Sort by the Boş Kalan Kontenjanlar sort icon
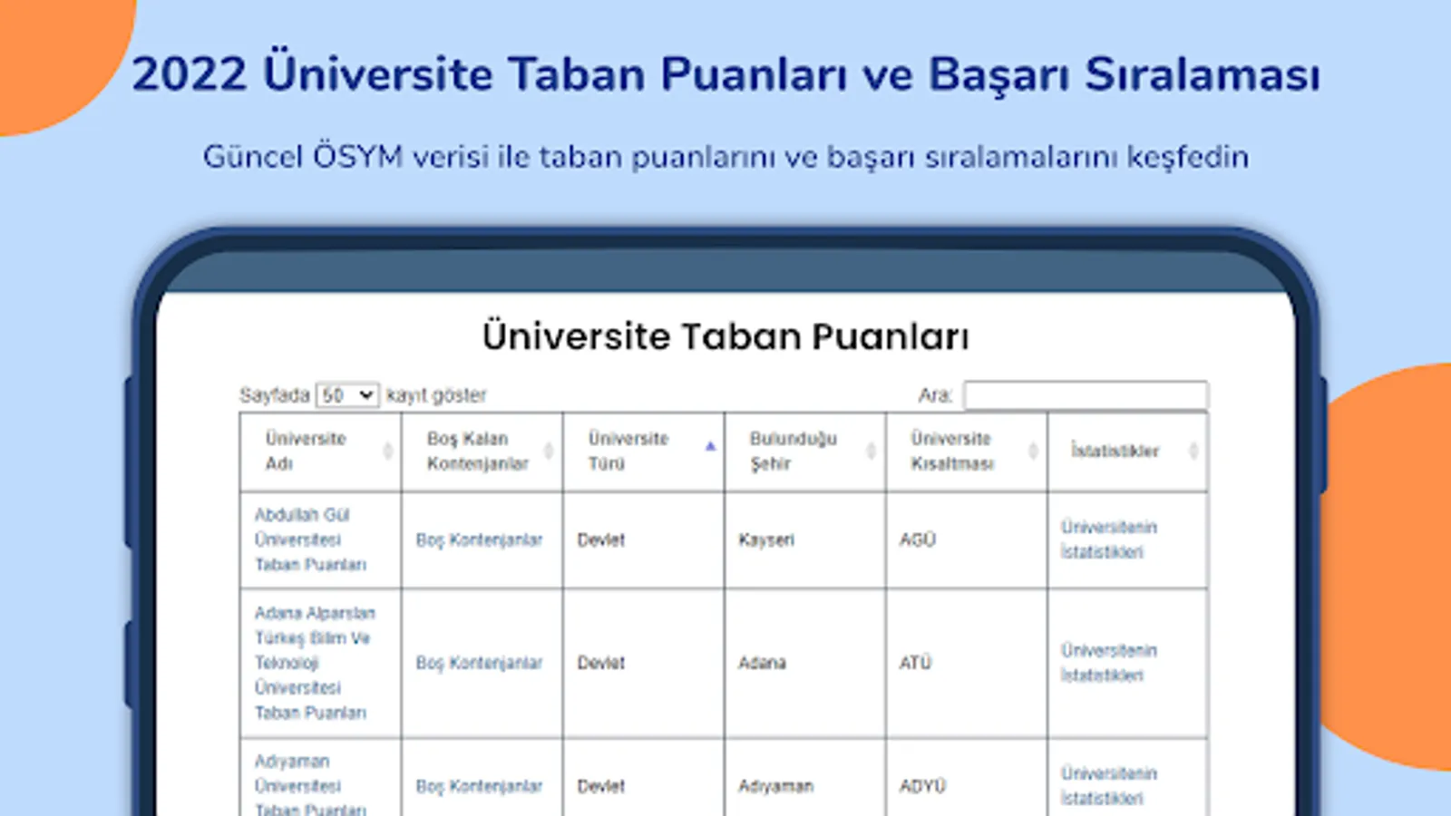Viewport: 1451px width, 816px height. [x=549, y=451]
